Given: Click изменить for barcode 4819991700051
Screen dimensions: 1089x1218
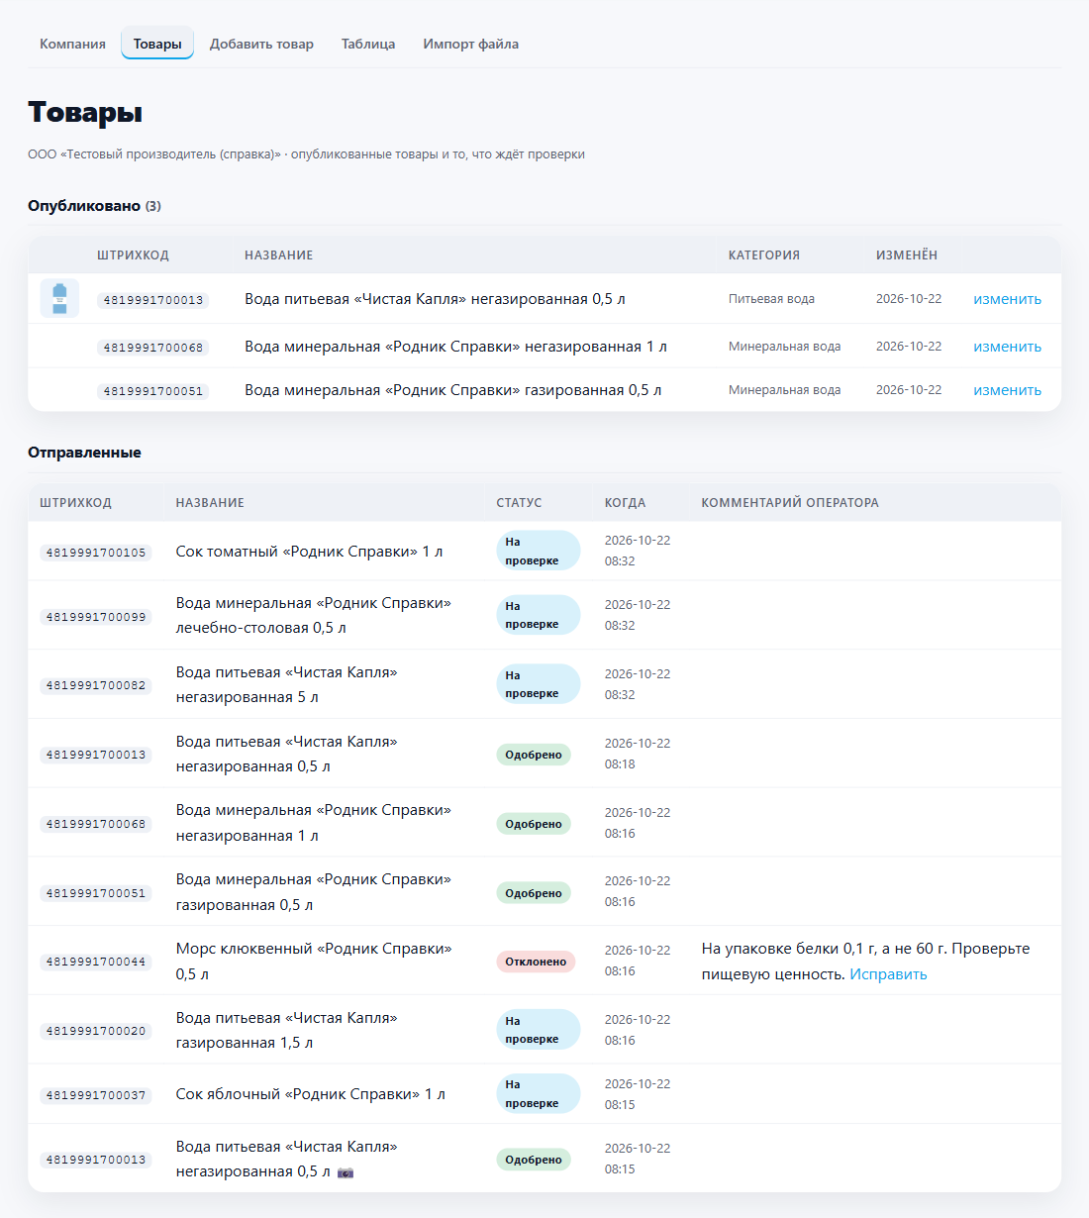Looking at the screenshot, I should coord(1007,390).
